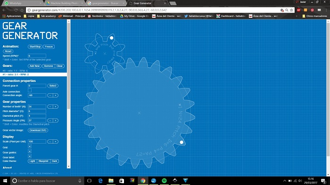Select gear #1 row in gears list
Screen dimensions: 330x185
coord(33,74)
